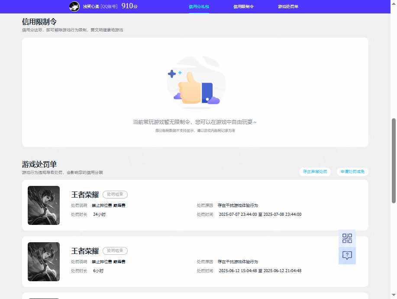Click the 存在干扰游戏体验行为 reason on the 24小时 penalty
397x299 pixels.
pos(238,205)
